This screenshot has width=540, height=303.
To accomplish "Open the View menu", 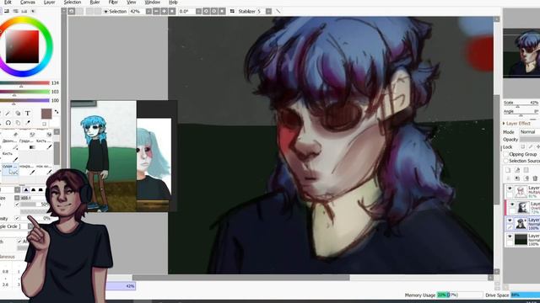I will click(132, 2).
